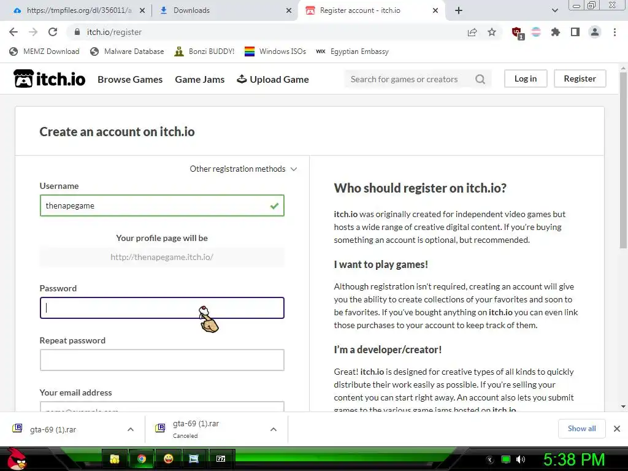Toggle the browser side panel icon
Screen dimensions: 628x471
[575, 32]
